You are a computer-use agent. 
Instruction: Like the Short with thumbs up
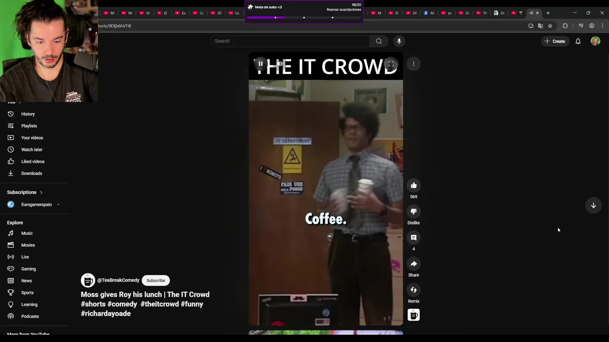(x=413, y=185)
